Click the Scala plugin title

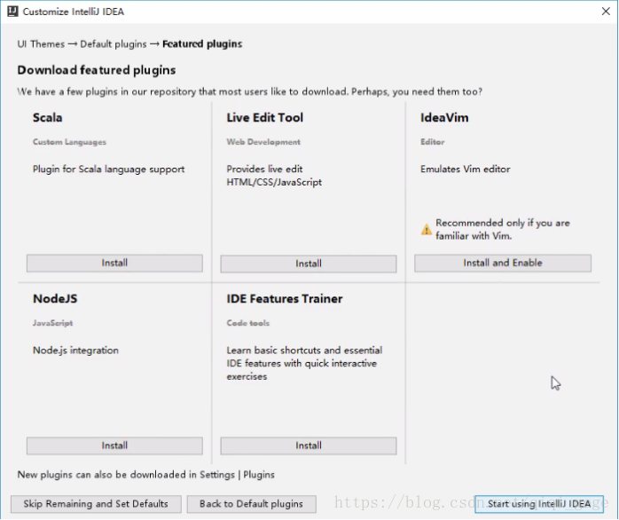click(x=48, y=117)
